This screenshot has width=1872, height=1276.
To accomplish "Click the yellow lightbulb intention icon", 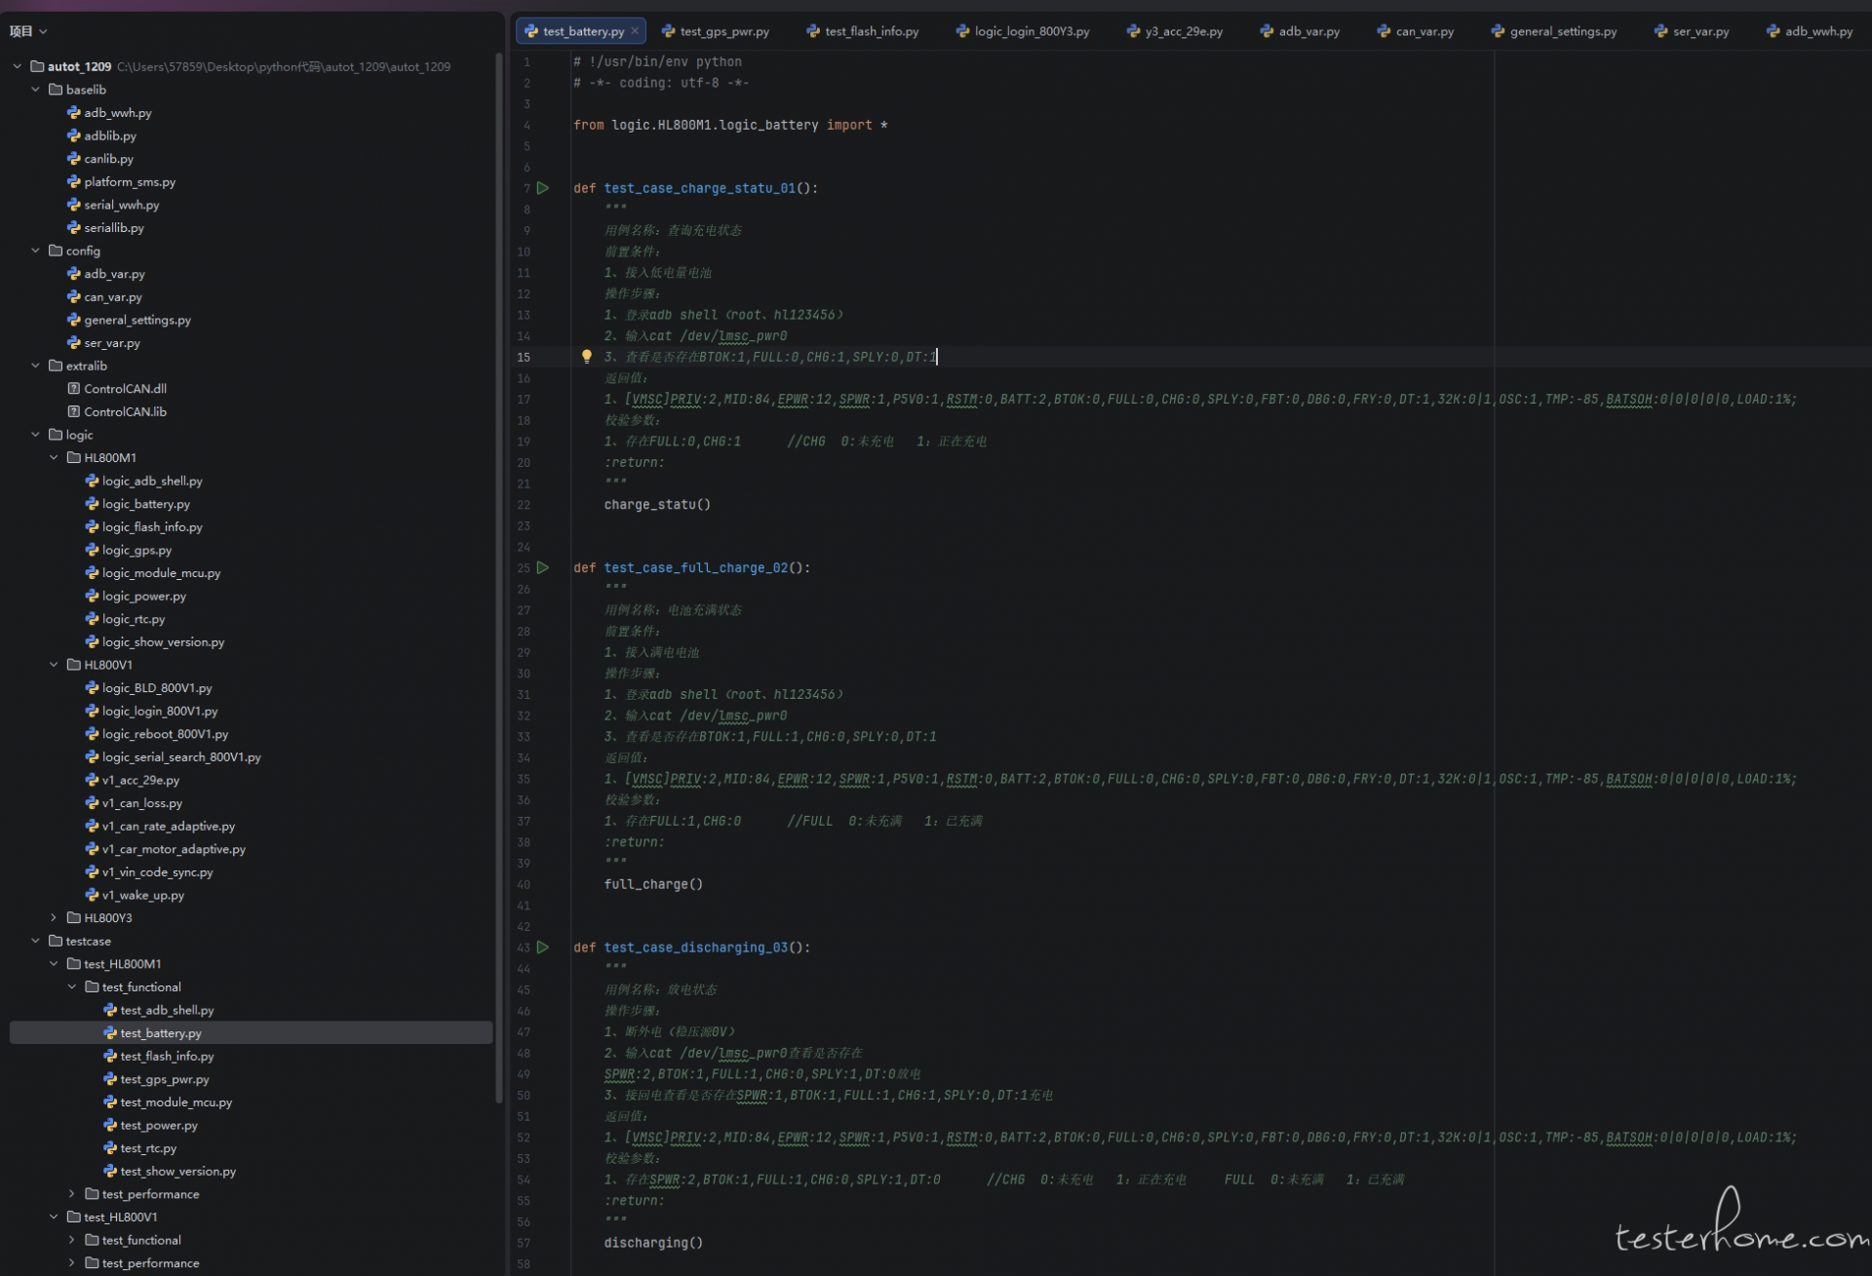I will pos(586,357).
